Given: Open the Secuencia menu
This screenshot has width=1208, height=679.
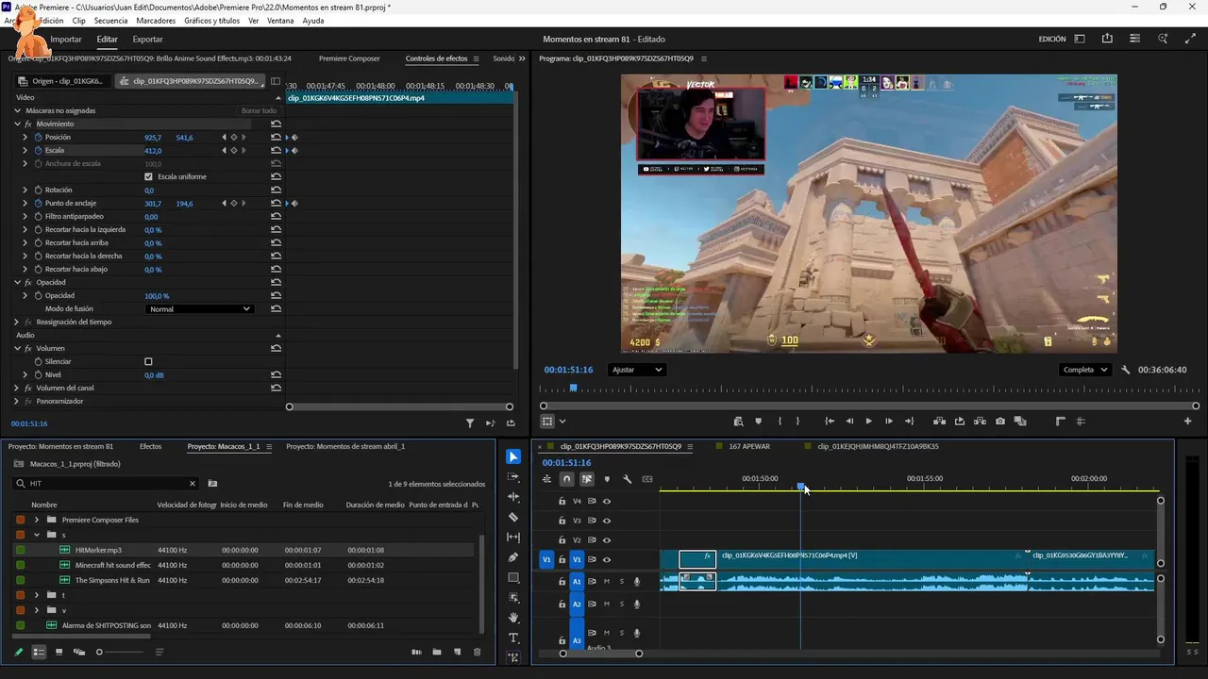Looking at the screenshot, I should [x=110, y=20].
